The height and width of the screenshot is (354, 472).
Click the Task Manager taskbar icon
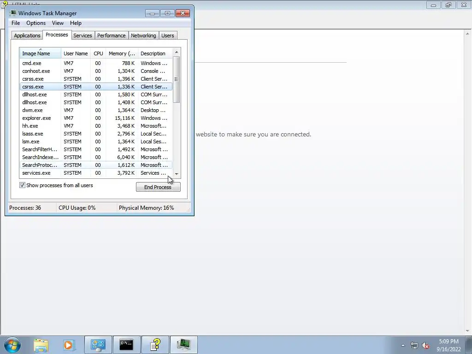click(183, 345)
